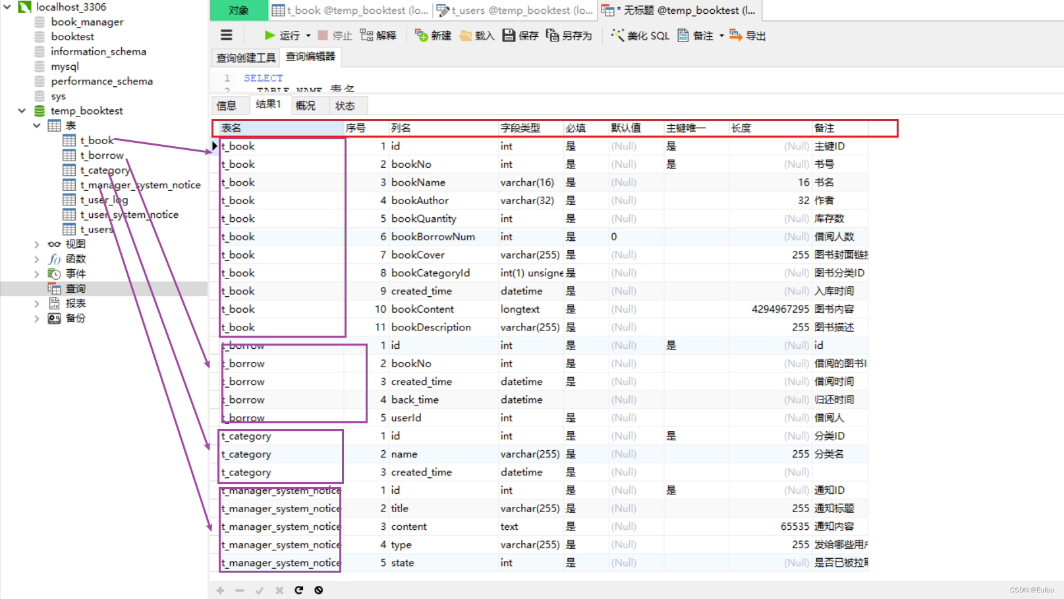Screen dimensions: 1064x599
Task: Open the Run button dropdown arrow
Action: tap(308, 36)
